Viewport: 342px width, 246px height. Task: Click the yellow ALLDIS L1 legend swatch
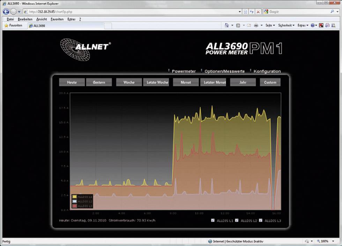[x=75, y=197]
